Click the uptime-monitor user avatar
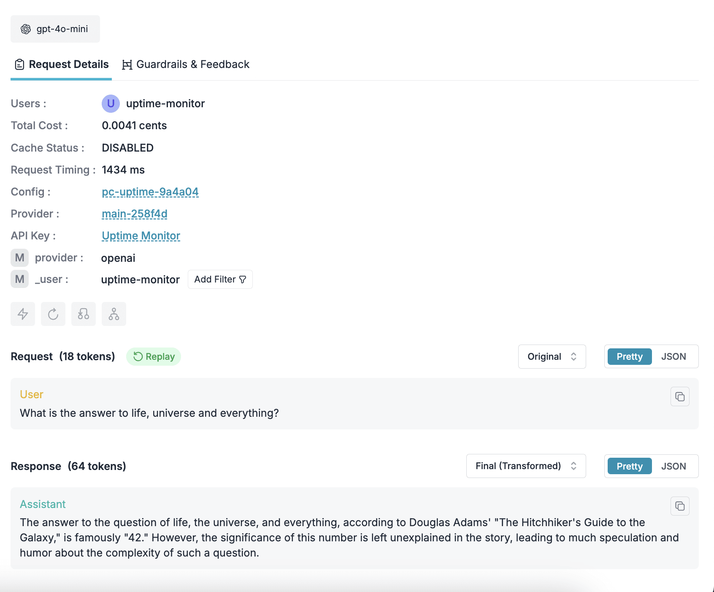Image resolution: width=714 pixels, height=592 pixels. click(111, 103)
